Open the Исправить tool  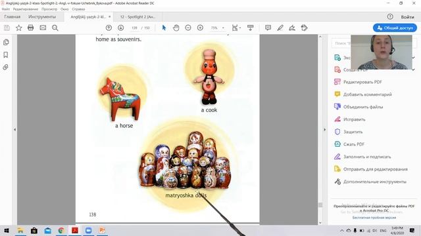pyautogui.click(x=354, y=119)
